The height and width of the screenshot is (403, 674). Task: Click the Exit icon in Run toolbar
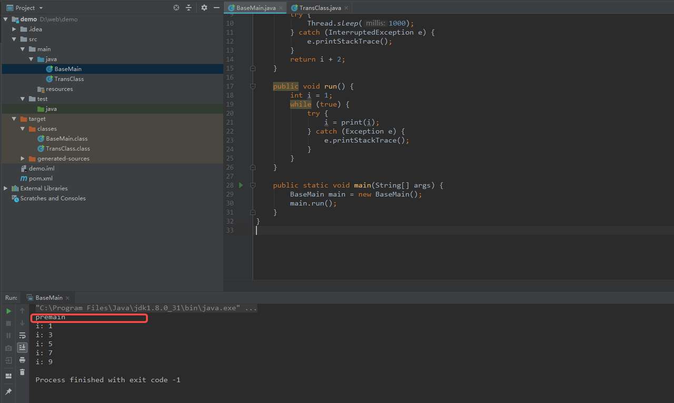pyautogui.click(x=8, y=360)
